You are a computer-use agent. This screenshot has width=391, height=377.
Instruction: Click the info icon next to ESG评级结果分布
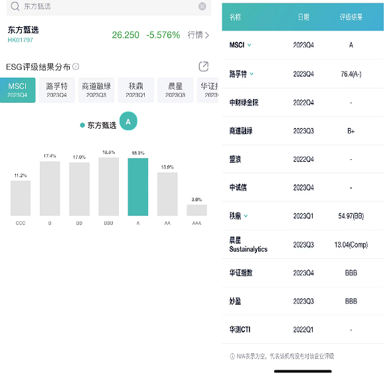76,66
